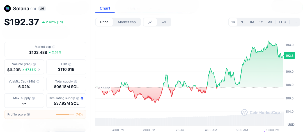The height and width of the screenshot is (132, 303).
Task: Click the Solana logo icon
Action: point(8,9)
